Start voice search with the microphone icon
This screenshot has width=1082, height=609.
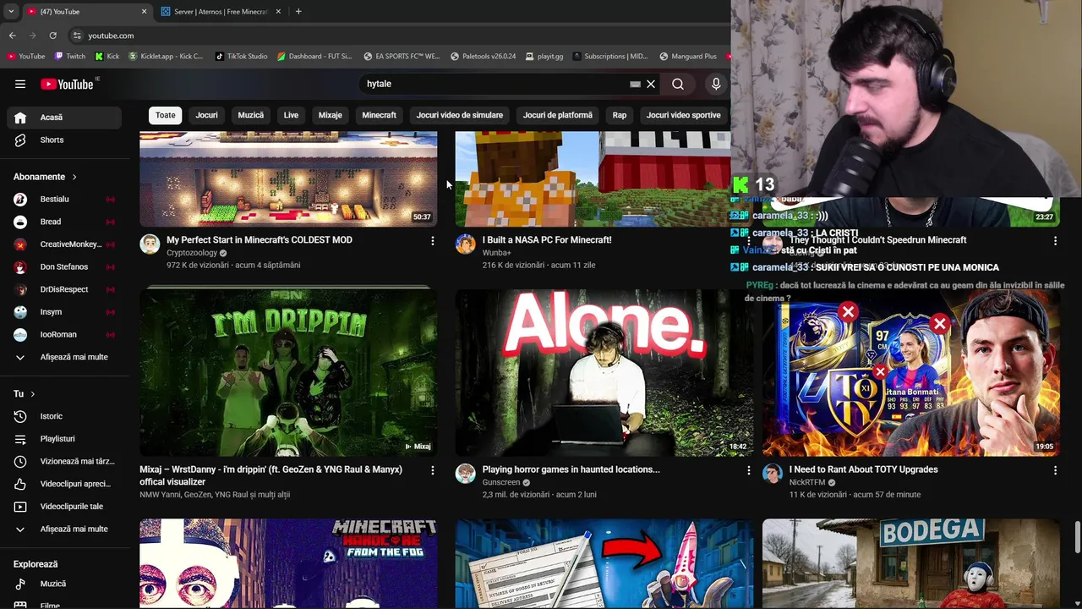[x=716, y=84]
